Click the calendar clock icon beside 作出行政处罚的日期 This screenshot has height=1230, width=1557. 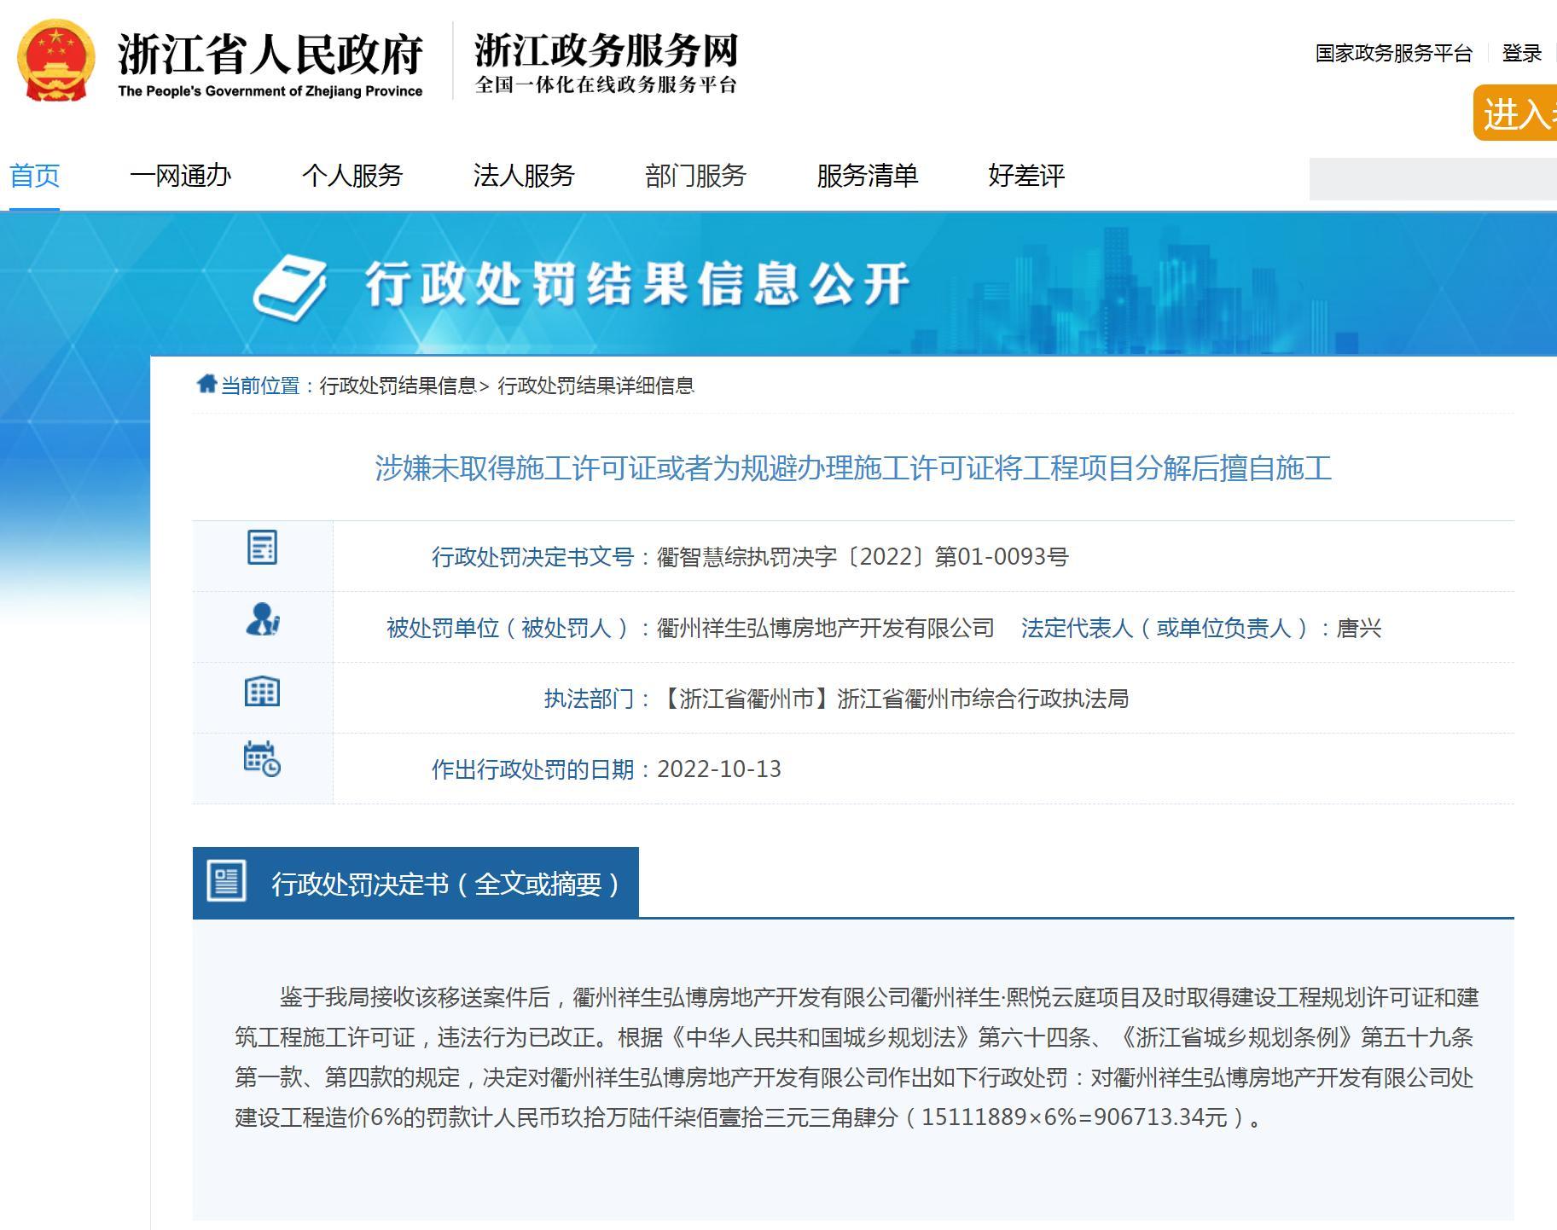coord(262,759)
